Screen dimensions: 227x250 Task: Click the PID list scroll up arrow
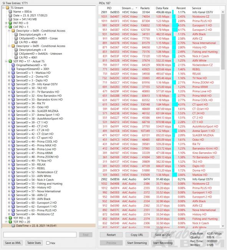[x=223, y=12]
